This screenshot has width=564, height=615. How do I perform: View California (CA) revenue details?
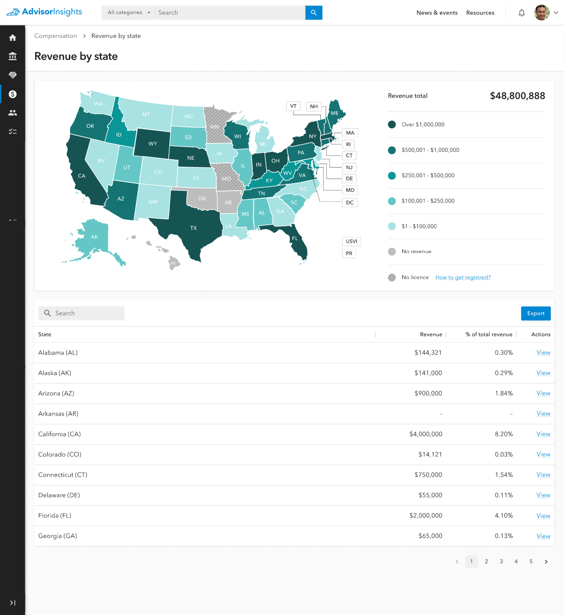(x=543, y=434)
